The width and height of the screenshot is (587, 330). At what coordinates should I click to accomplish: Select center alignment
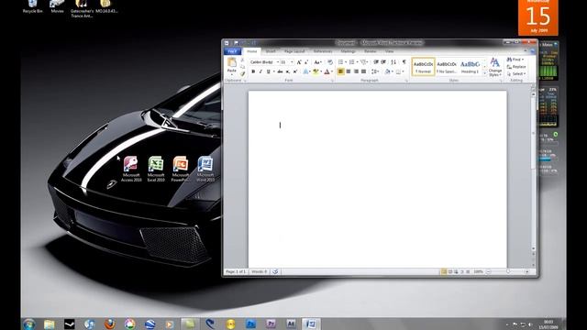(x=349, y=71)
